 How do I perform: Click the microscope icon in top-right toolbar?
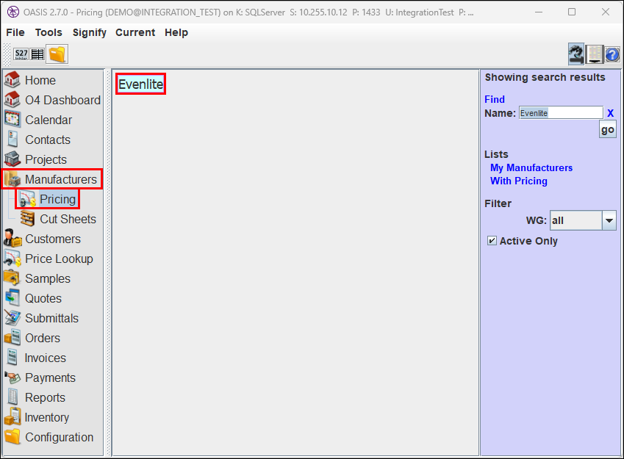pyautogui.click(x=575, y=54)
